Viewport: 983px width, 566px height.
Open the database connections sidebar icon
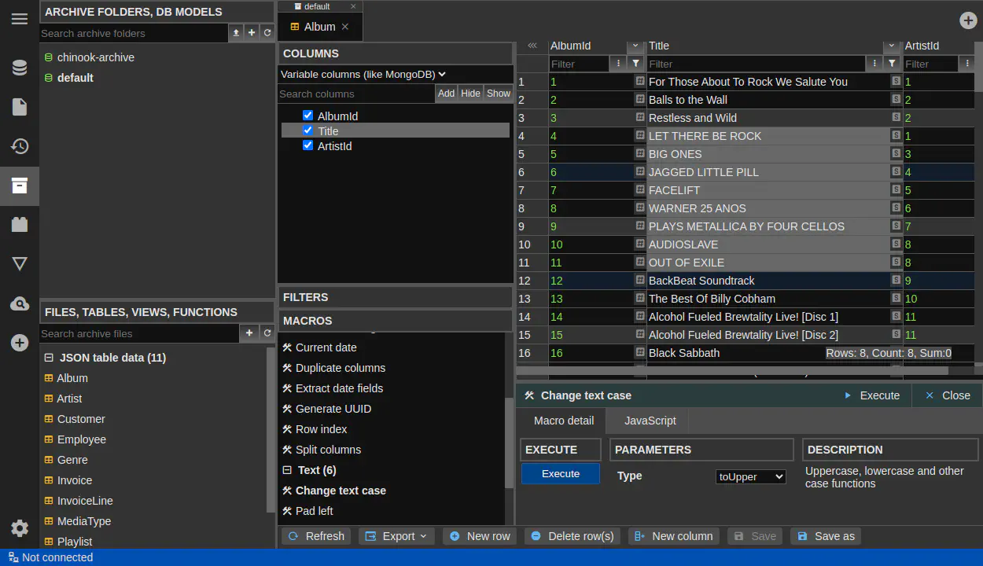tap(20, 68)
